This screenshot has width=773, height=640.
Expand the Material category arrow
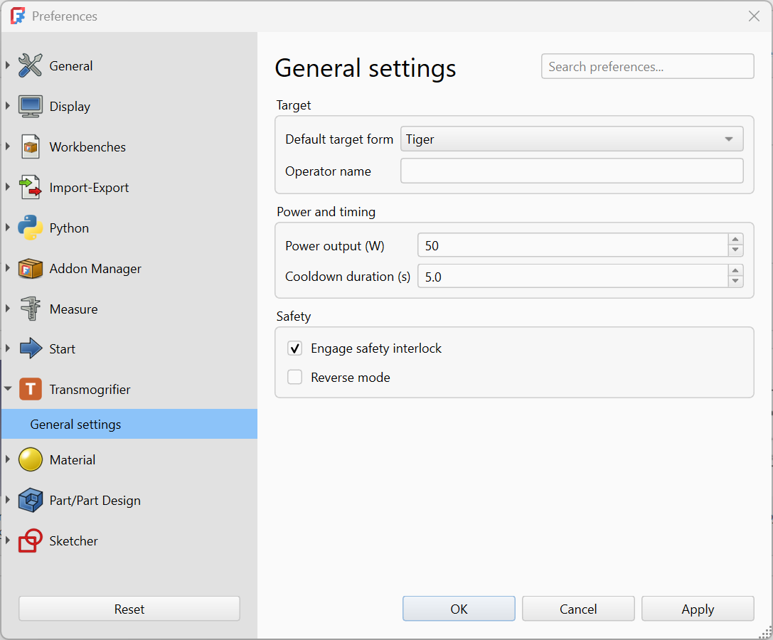pos(7,459)
